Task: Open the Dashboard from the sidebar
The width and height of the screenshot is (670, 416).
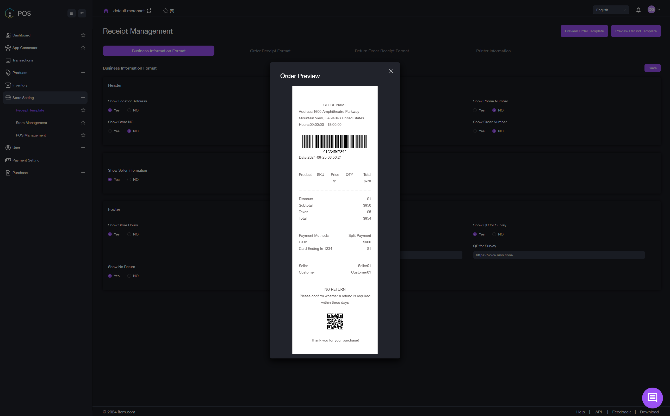Action: point(21,35)
